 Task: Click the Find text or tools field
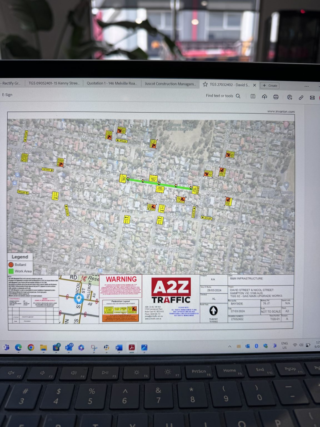click(x=219, y=96)
